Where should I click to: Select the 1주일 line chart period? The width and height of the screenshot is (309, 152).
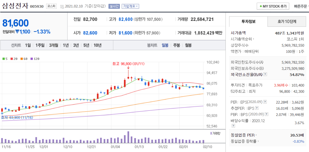(x=40, y=45)
